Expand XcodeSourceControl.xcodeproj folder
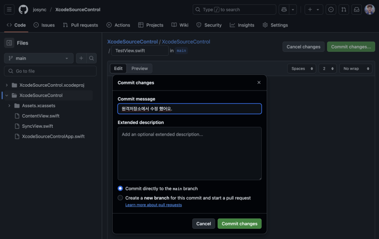Viewport: 379px width, 239px height. [x=7, y=85]
